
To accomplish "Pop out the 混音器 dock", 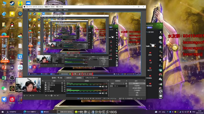I will point(108,81).
